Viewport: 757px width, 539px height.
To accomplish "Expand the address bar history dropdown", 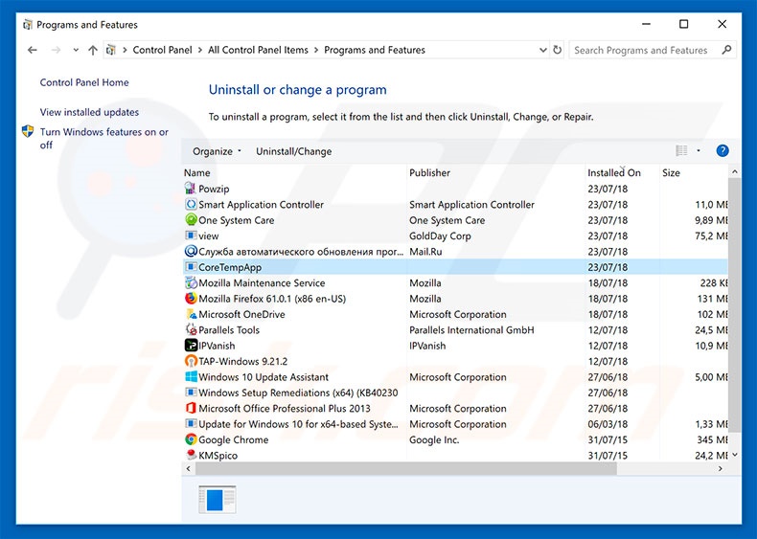I will click(542, 50).
